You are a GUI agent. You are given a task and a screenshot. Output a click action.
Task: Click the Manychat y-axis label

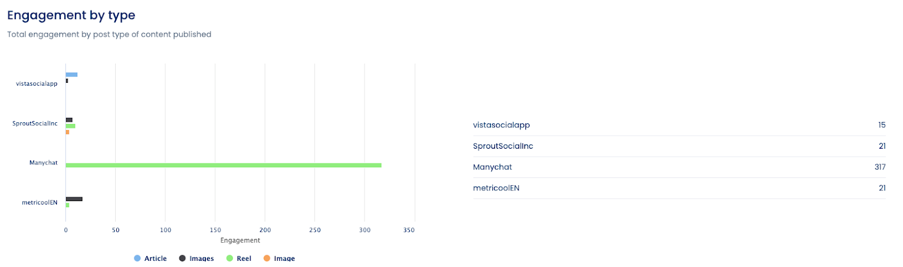(x=43, y=163)
